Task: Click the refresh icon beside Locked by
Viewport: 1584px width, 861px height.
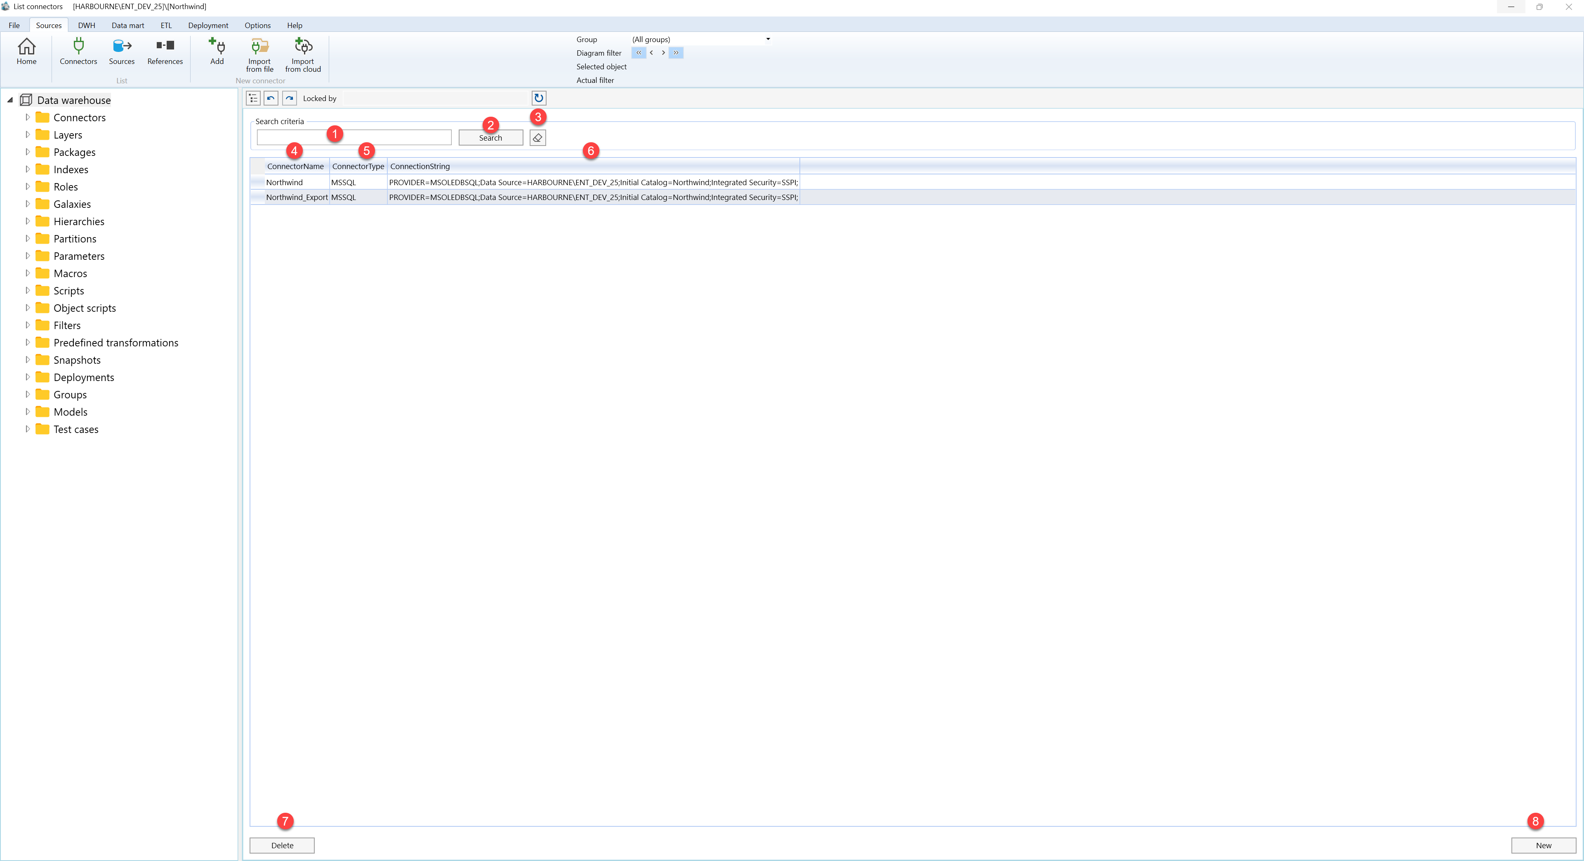Action: [x=539, y=98]
